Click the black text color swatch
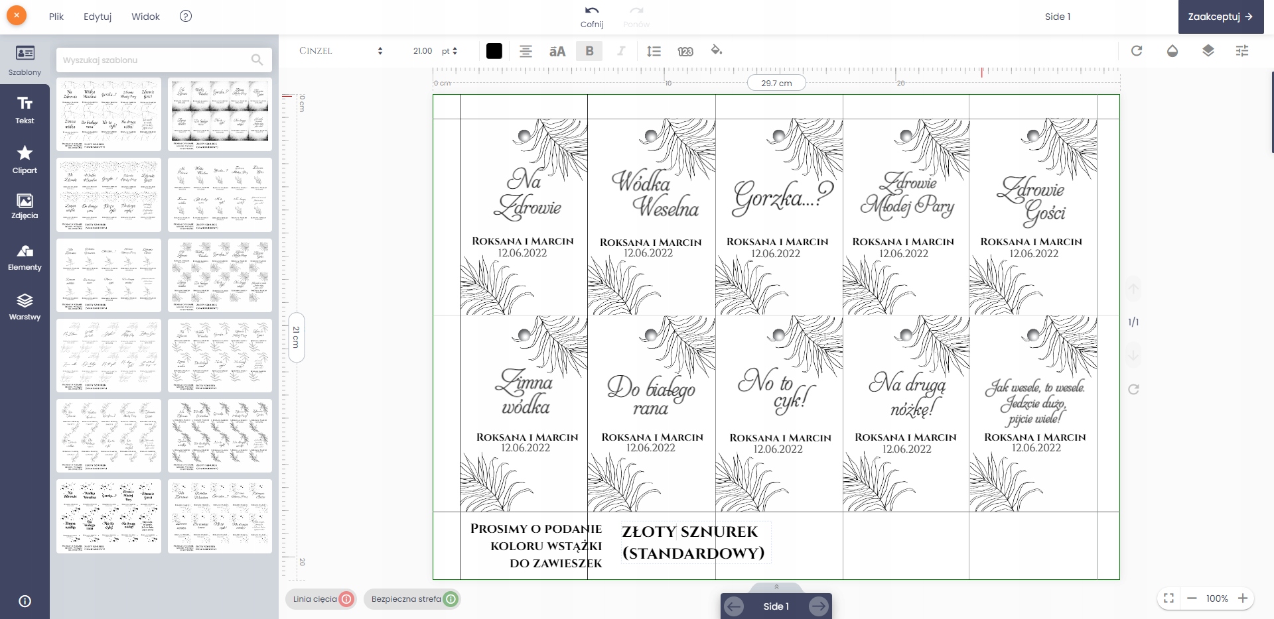Viewport: 1274px width, 619px height. (x=494, y=51)
